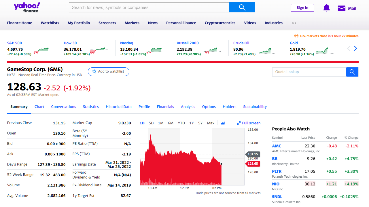Open the Screeners menu
The width and height of the screenshot is (369, 207).
pos(107,23)
